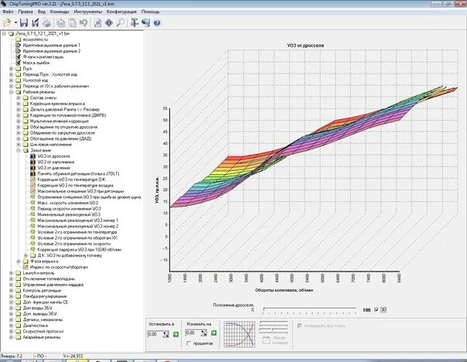This screenshot has width=467, height=362.
Task: Select УОЗ от давления table icon
Action: (x=32, y=168)
